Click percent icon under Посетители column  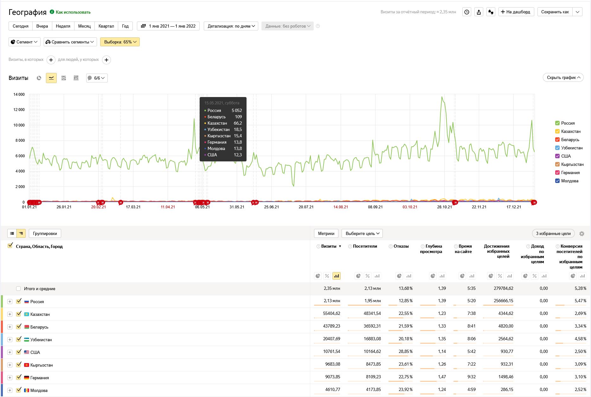pos(368,276)
